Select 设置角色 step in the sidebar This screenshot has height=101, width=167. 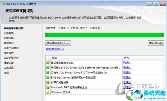tap(9, 33)
